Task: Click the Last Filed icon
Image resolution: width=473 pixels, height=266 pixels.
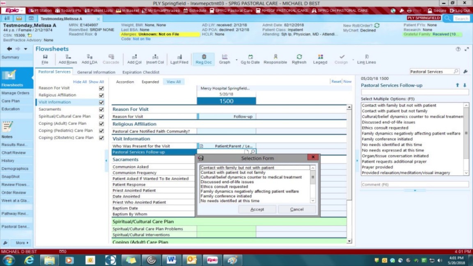Action: pyautogui.click(x=179, y=59)
